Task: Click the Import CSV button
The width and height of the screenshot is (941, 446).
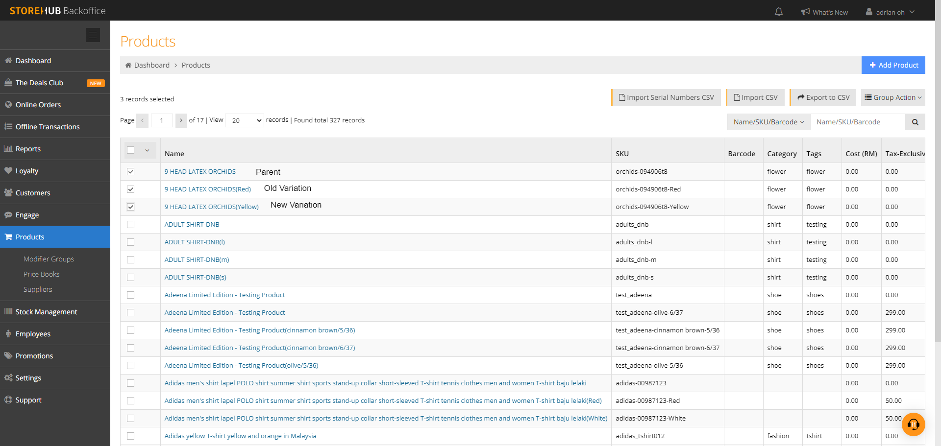Action: coord(755,97)
